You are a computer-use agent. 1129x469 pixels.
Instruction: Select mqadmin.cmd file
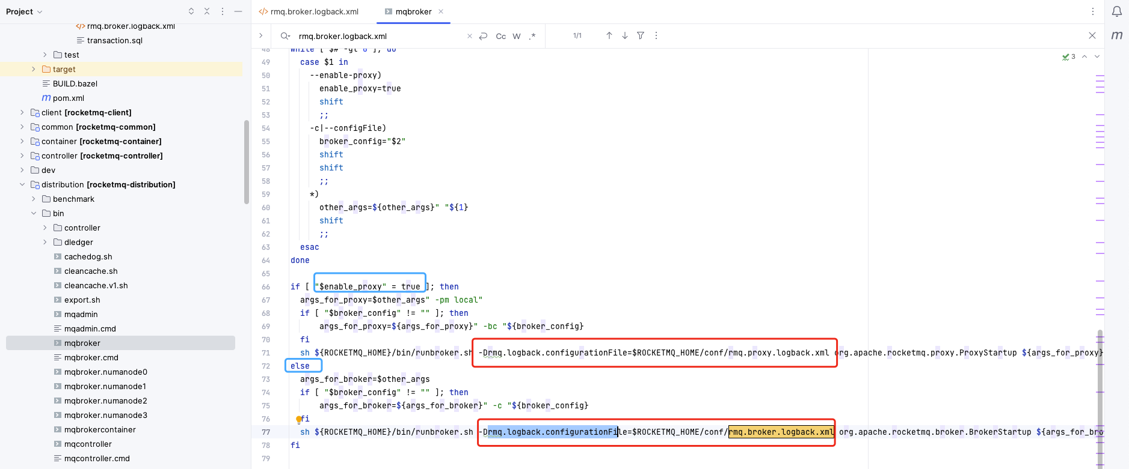point(90,328)
